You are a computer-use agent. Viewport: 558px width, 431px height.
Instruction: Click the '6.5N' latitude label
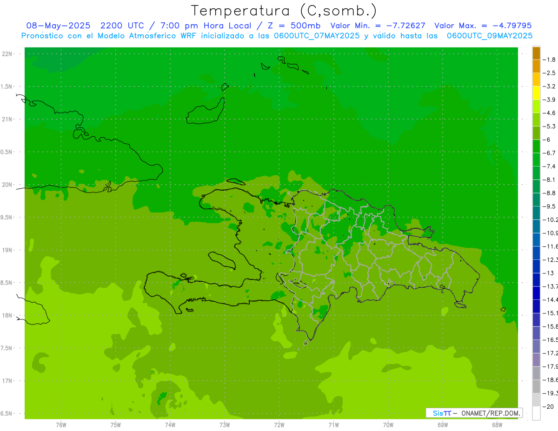pos(6,413)
